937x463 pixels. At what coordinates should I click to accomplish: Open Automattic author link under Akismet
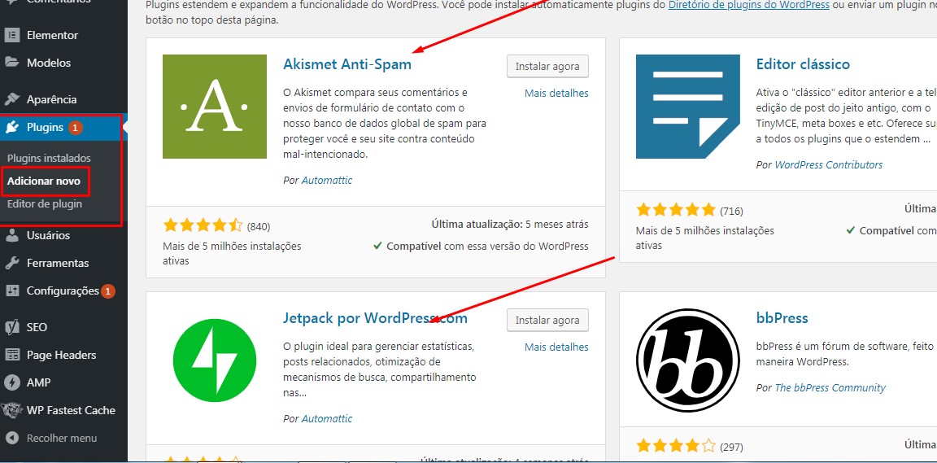tap(327, 180)
